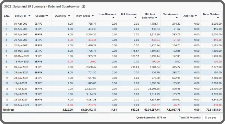Open Item NetAmt column filter arrow
225x124 pixels.
218,17
